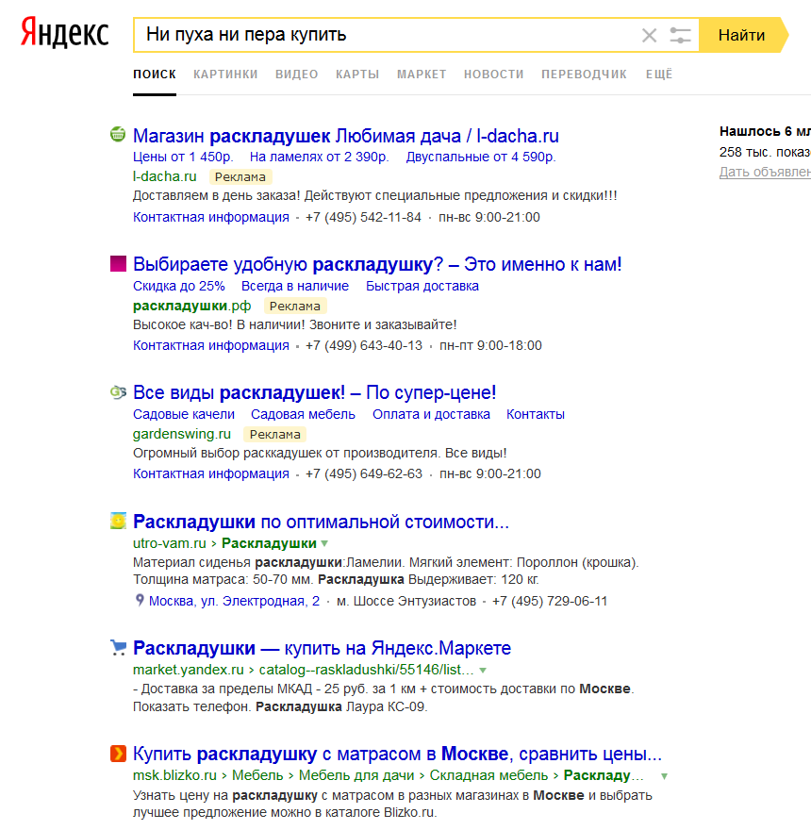Open the Переводчик tab
This screenshot has width=811, height=830.
pos(584,75)
